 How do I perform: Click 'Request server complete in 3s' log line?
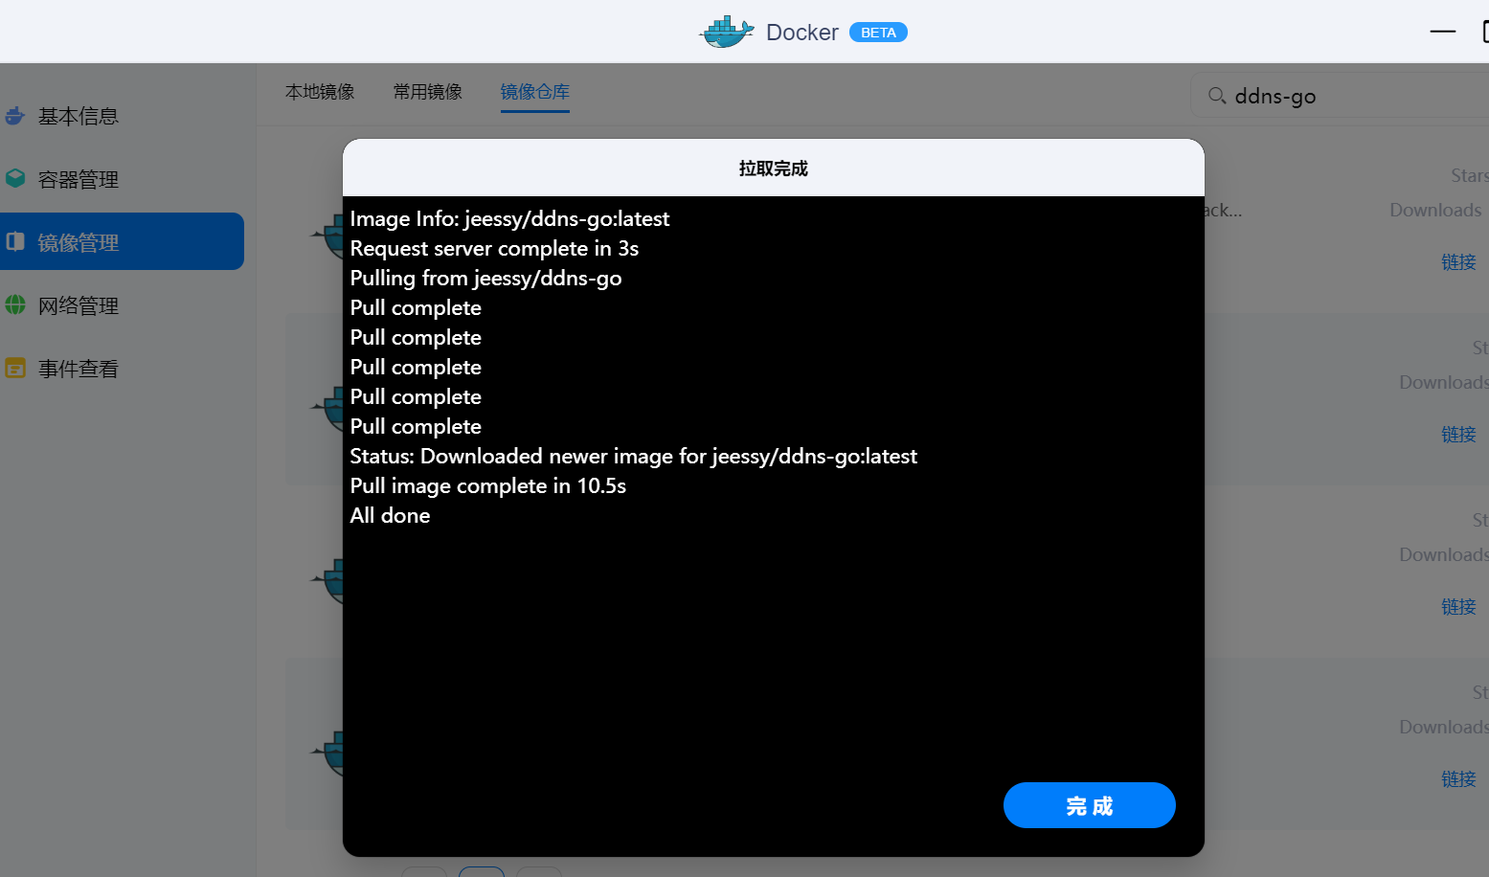[x=494, y=249]
